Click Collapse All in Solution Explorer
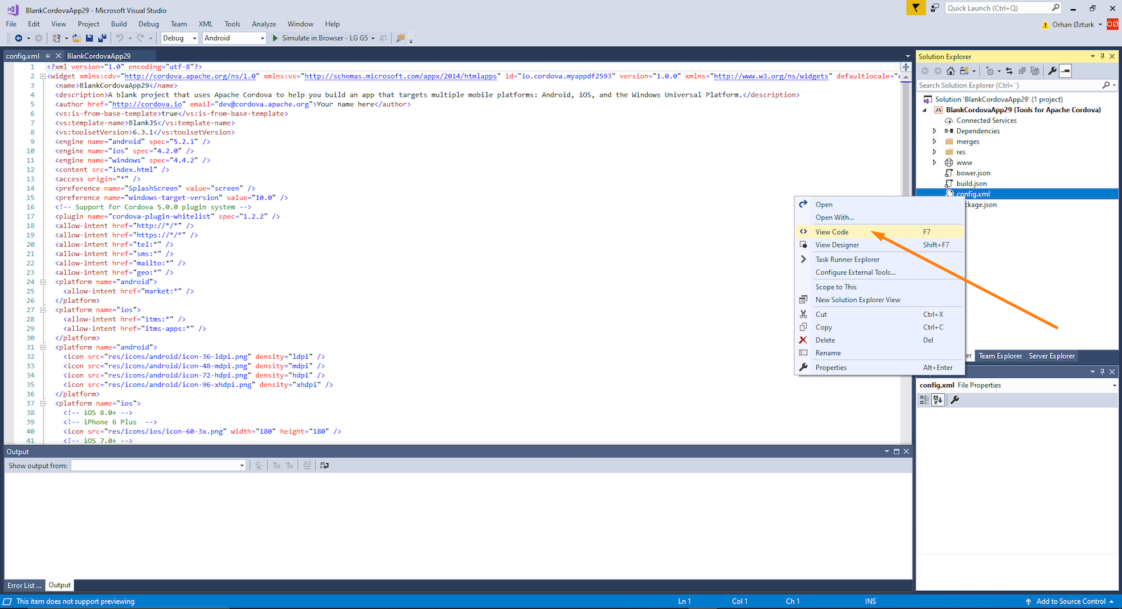The width and height of the screenshot is (1122, 609). 1022,71
